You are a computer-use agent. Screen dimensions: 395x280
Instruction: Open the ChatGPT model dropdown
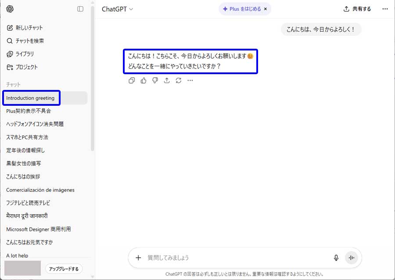point(117,9)
